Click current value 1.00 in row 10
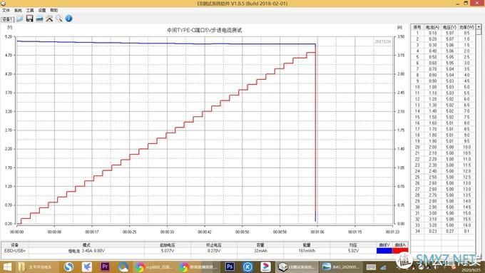 pyautogui.click(x=433, y=87)
